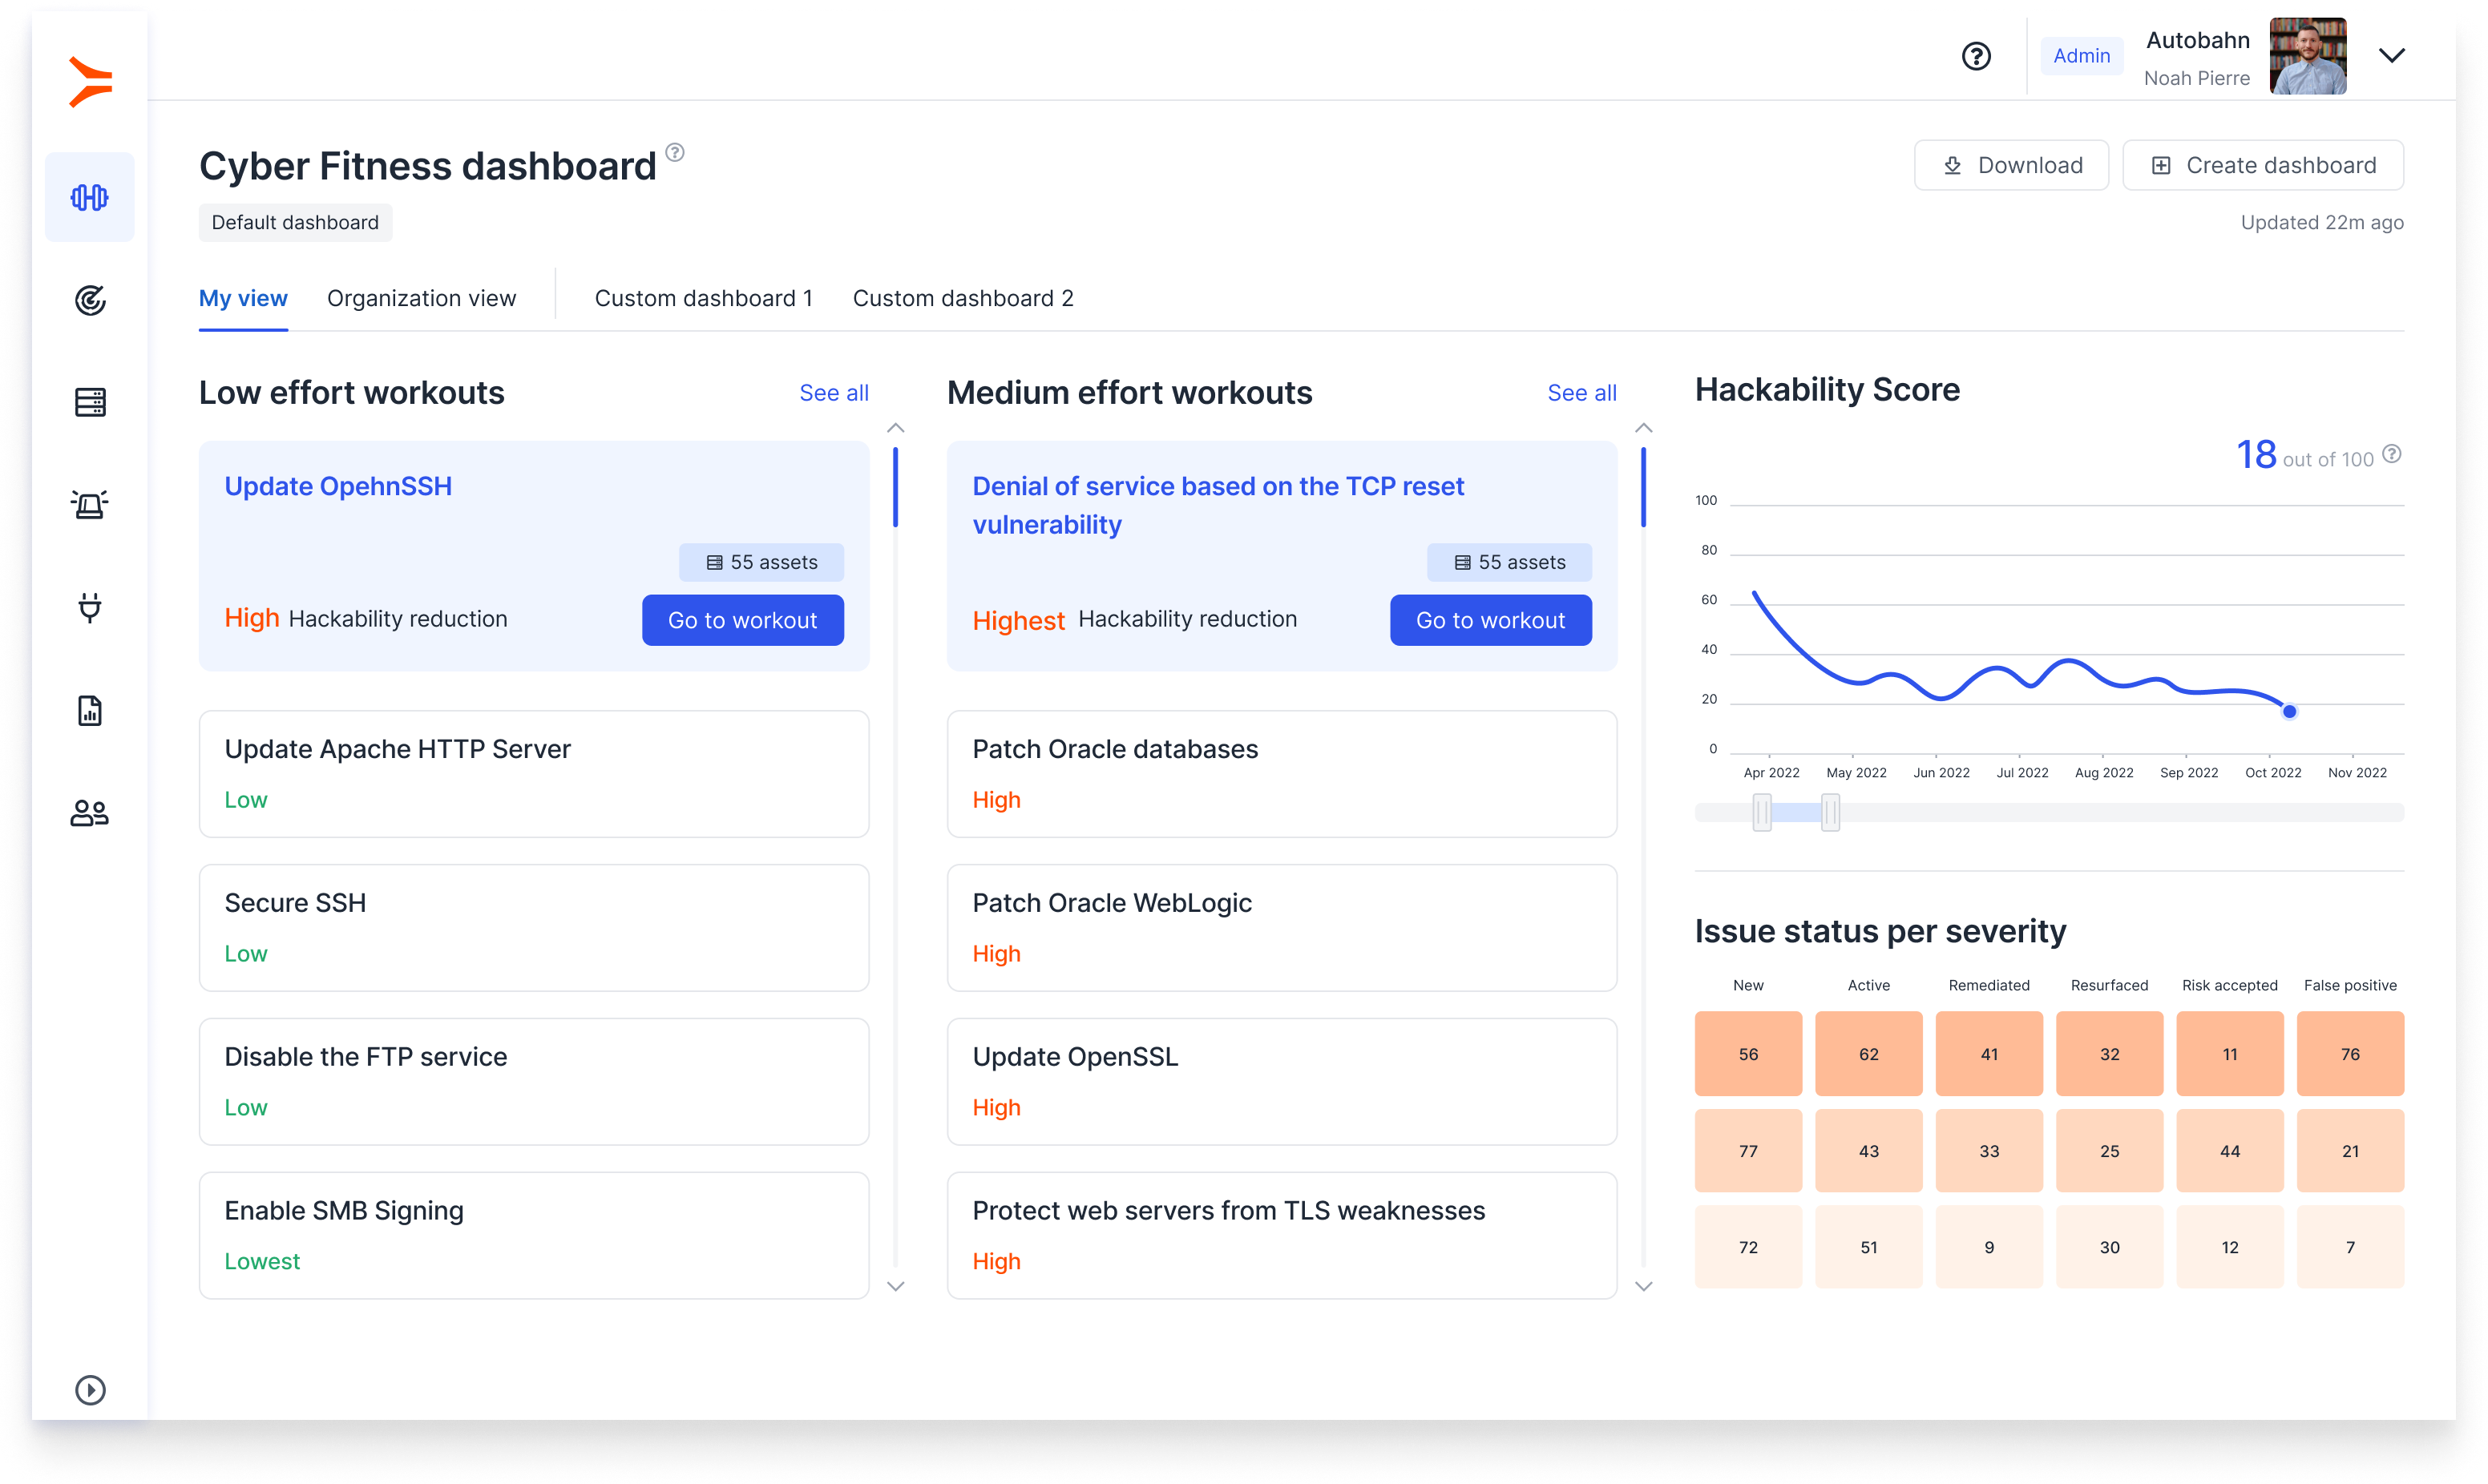
Task: Click the Download button
Action: [2011, 165]
